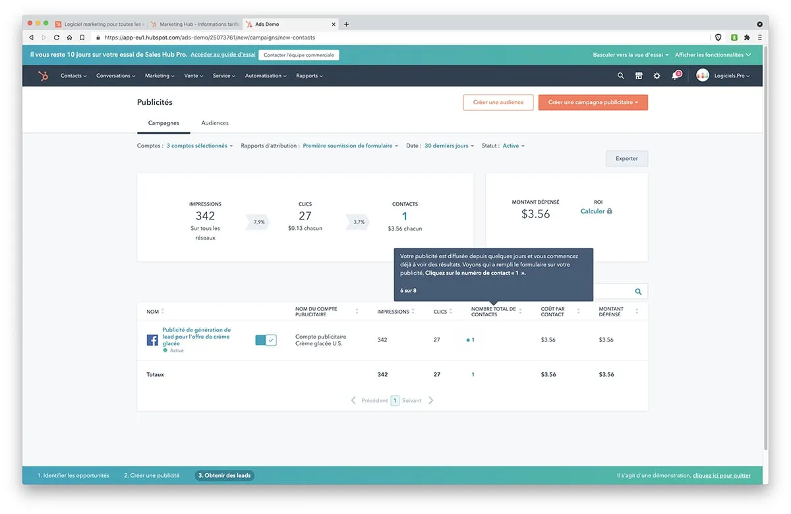Click Créer une audience button
791x514 pixels.
(498, 102)
